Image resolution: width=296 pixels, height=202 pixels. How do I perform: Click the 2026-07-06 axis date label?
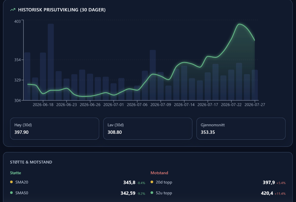click(137, 105)
